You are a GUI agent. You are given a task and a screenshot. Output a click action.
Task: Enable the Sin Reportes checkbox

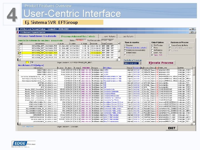[x=152, y=50]
